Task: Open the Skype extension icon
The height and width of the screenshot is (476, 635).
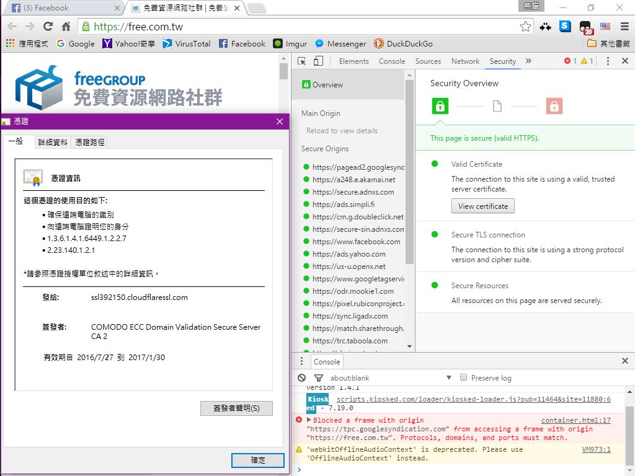Action: pyautogui.click(x=565, y=26)
